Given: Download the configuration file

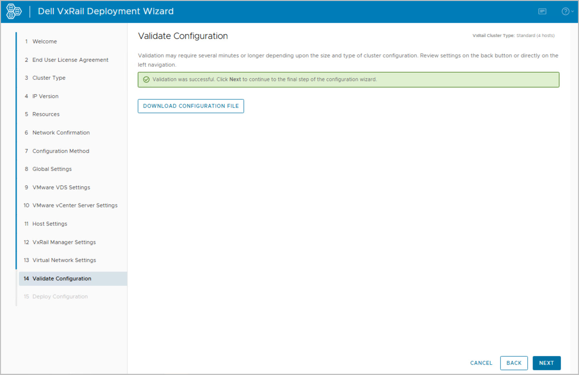Looking at the screenshot, I should pos(191,106).
